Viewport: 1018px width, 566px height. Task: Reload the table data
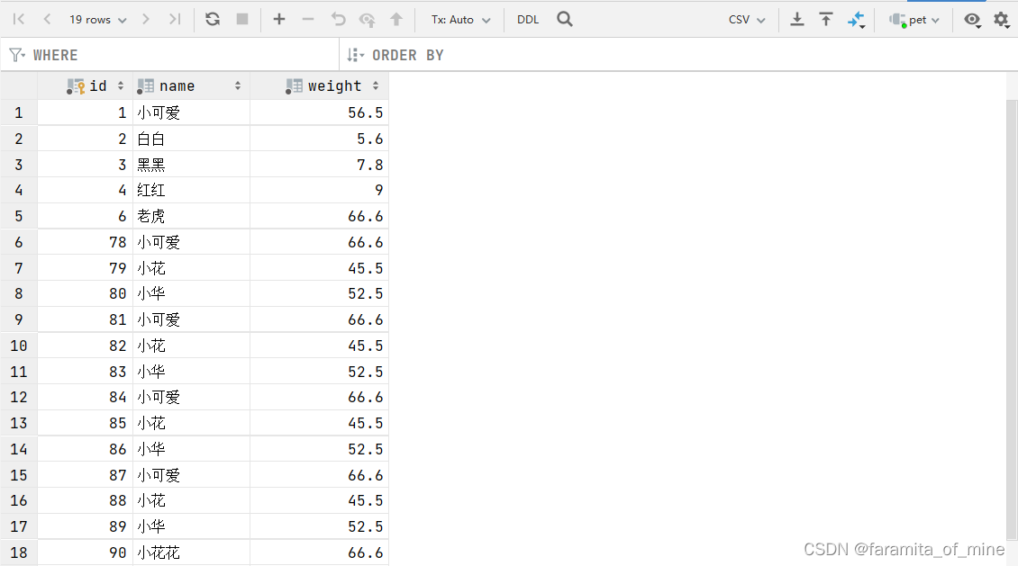(213, 20)
